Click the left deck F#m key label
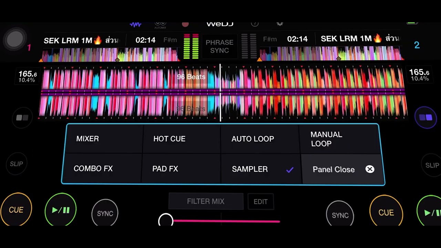 [170, 40]
